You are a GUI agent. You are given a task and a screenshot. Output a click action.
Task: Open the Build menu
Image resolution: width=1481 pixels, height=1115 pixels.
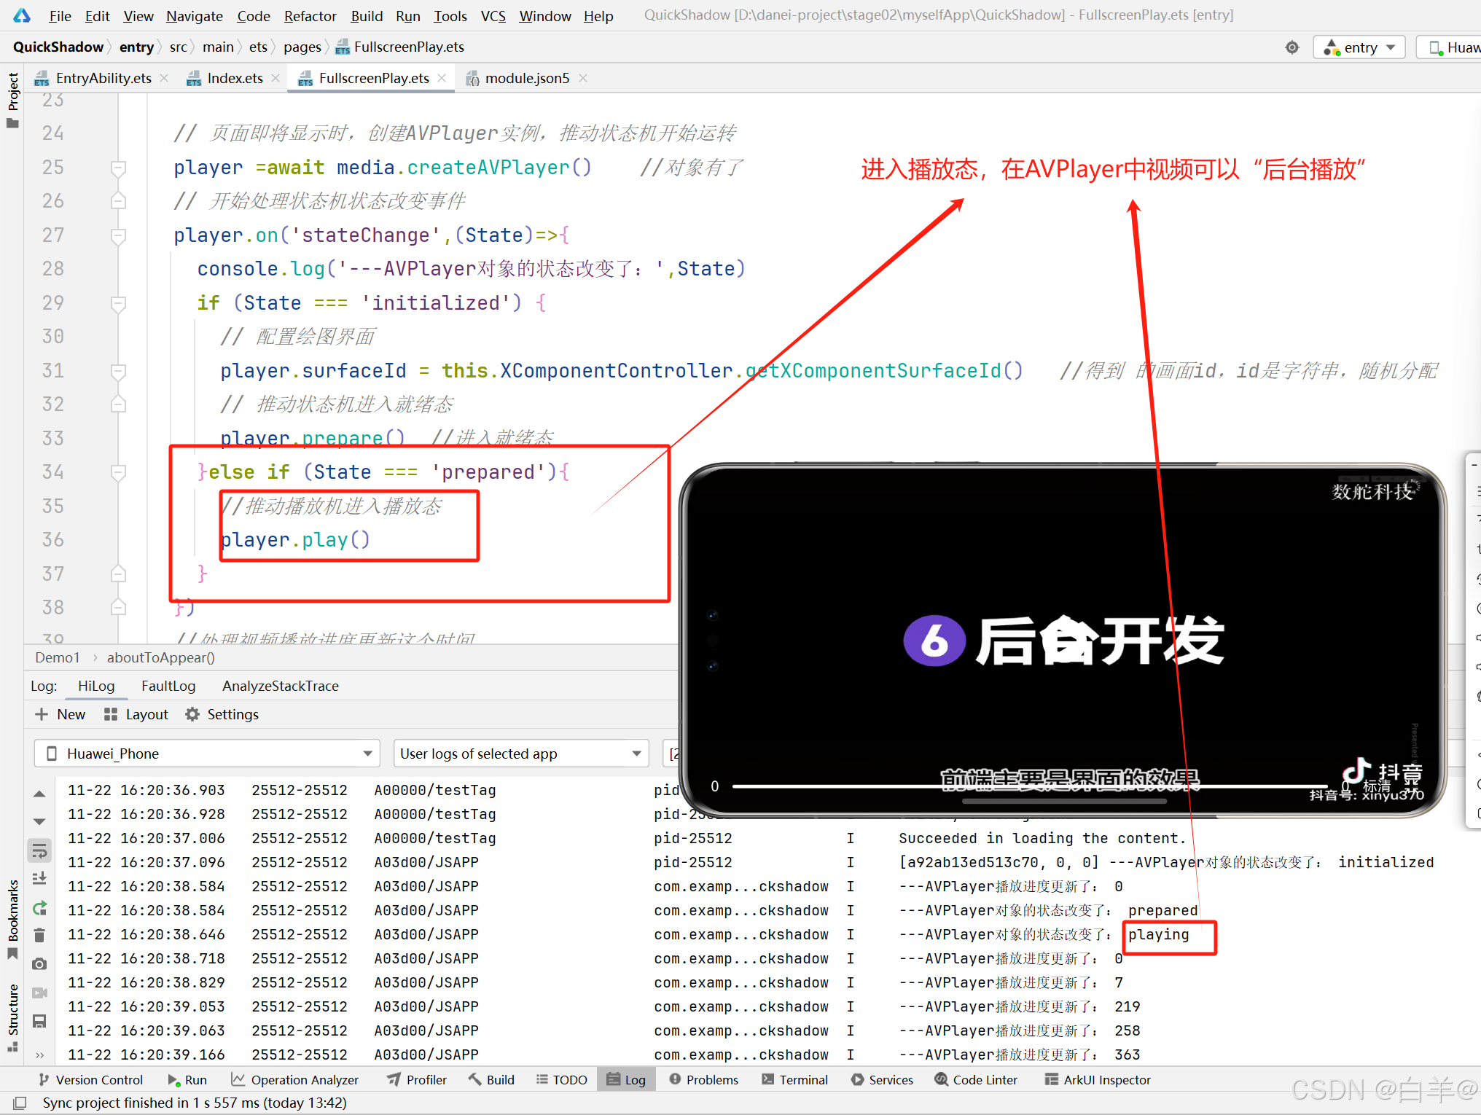tap(367, 15)
